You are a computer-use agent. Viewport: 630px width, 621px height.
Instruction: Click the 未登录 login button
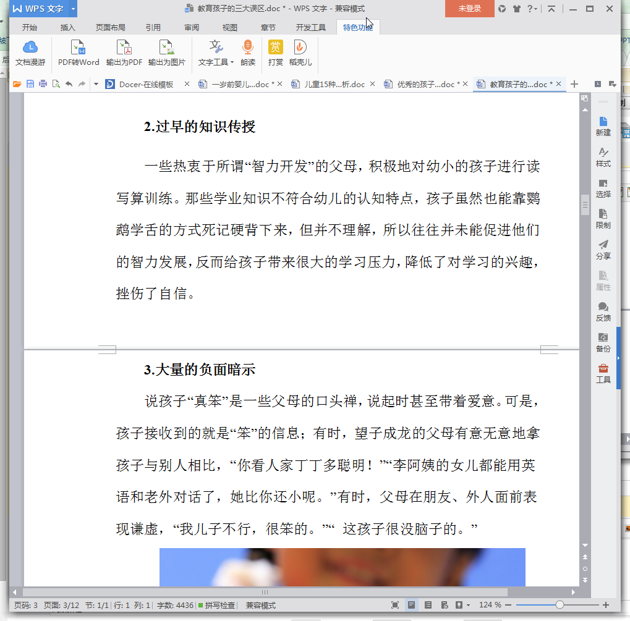click(470, 9)
